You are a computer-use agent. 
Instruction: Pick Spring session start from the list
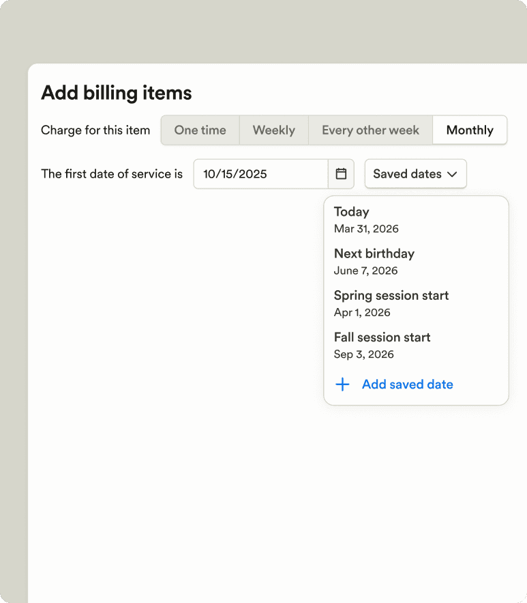tap(391, 296)
